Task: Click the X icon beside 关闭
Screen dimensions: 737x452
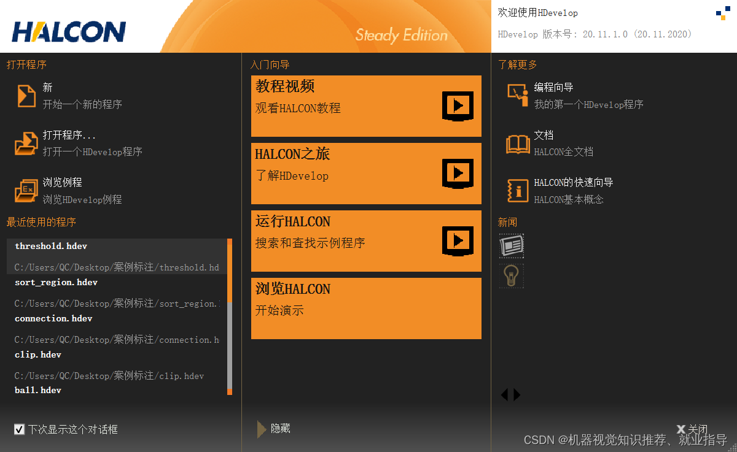Action: click(x=680, y=429)
